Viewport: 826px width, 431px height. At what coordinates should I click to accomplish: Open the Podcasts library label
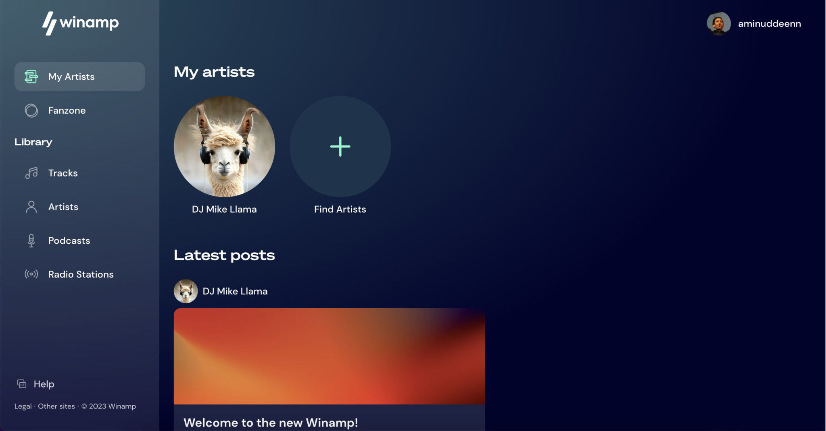point(69,240)
